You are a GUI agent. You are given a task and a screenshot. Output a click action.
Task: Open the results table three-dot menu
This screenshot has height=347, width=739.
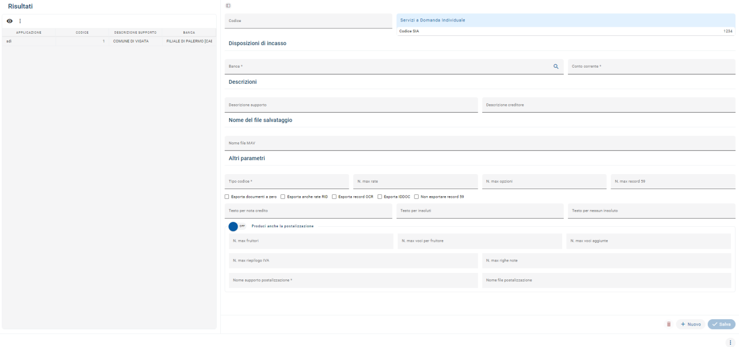point(20,21)
